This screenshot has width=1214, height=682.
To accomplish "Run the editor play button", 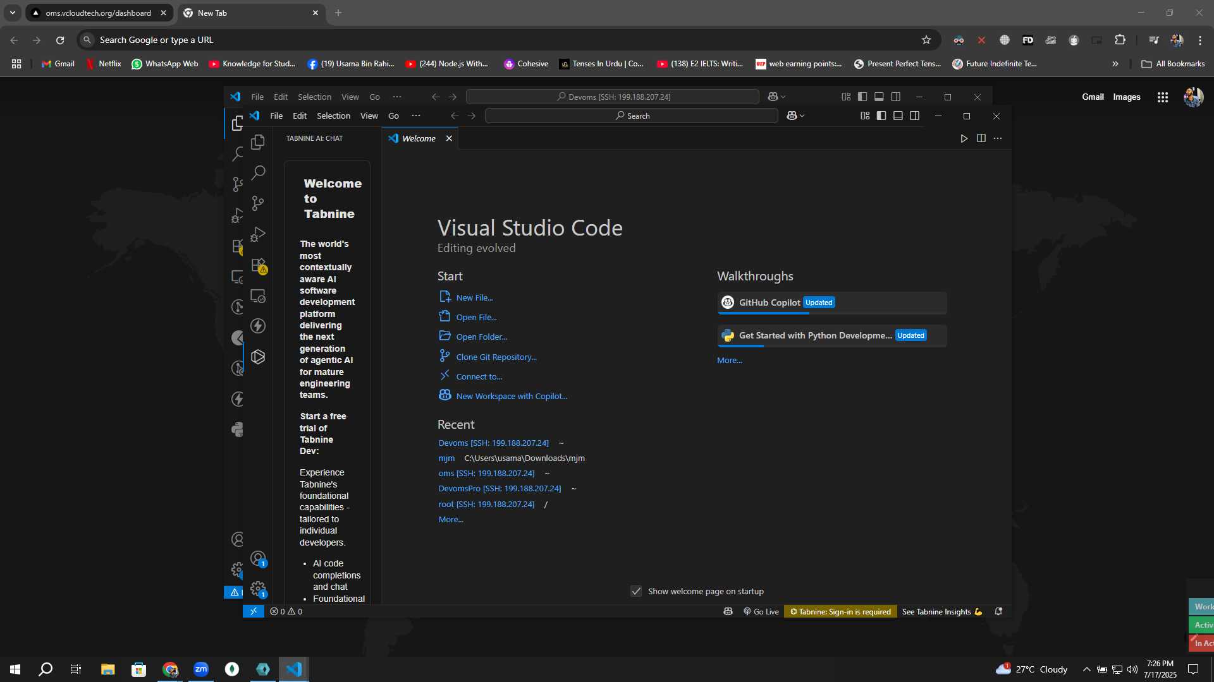I will [964, 138].
